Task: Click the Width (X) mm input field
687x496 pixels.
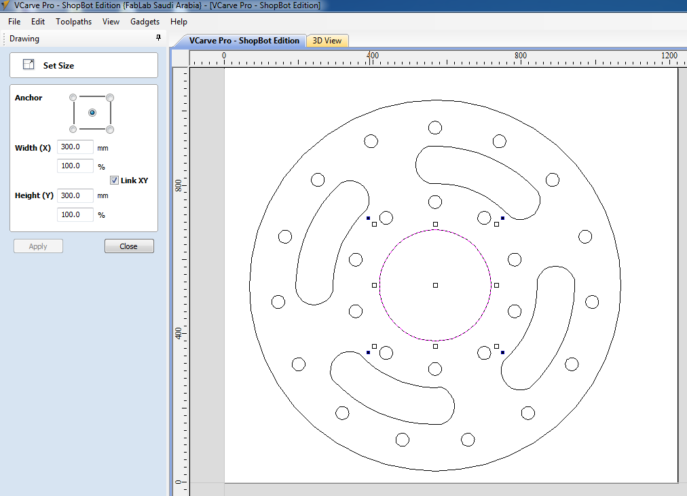Action: [x=75, y=147]
